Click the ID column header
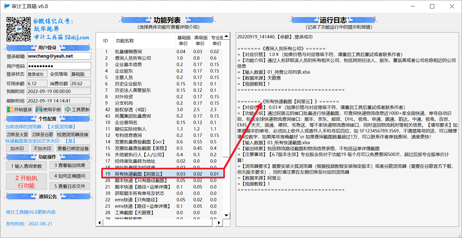Screen dimensions: 462x238 [105, 41]
